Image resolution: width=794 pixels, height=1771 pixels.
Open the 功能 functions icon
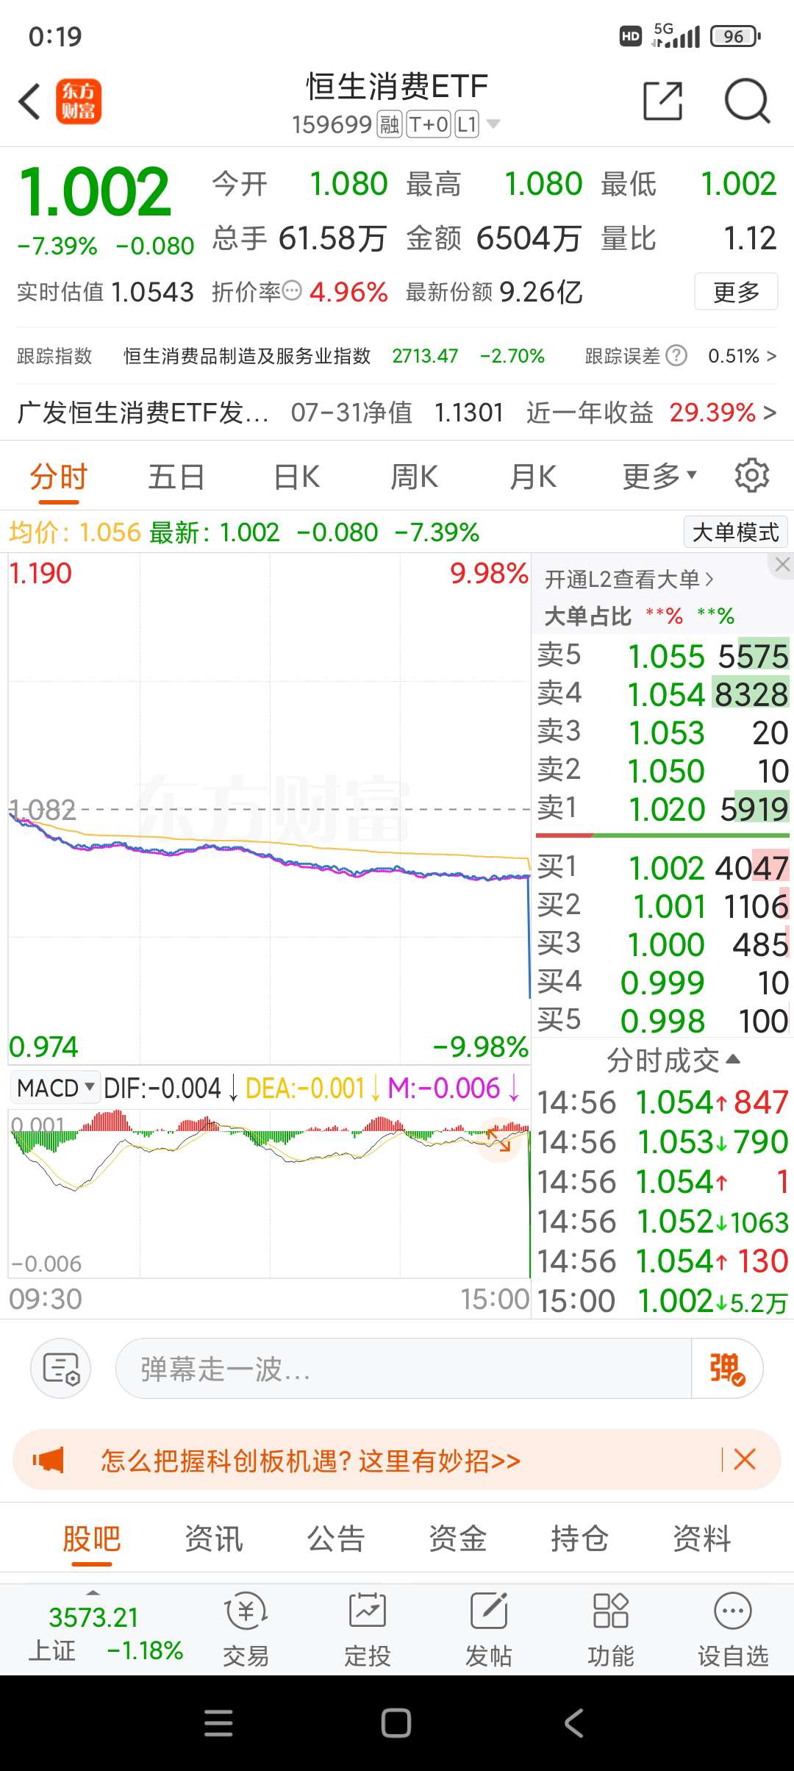[x=611, y=1630]
